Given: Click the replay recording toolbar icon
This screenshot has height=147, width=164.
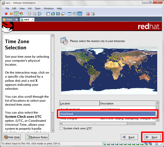Looking at the screenshot, I should [93, 14].
